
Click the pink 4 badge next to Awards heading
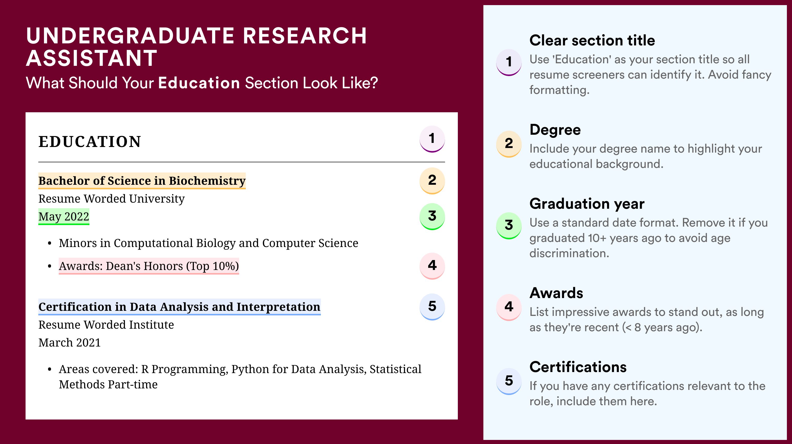coord(508,307)
